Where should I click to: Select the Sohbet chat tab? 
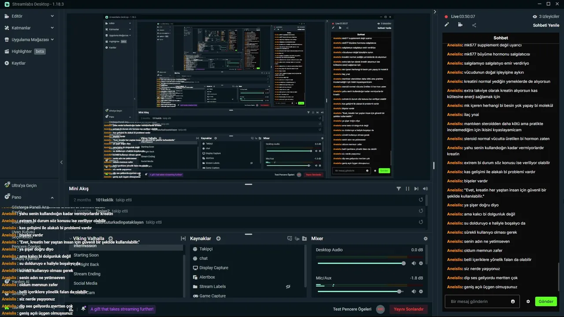[501, 38]
